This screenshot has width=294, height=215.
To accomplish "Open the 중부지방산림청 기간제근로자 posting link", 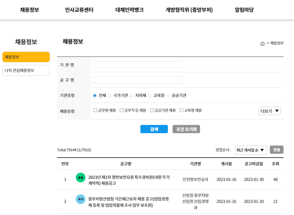I will [128, 202].
